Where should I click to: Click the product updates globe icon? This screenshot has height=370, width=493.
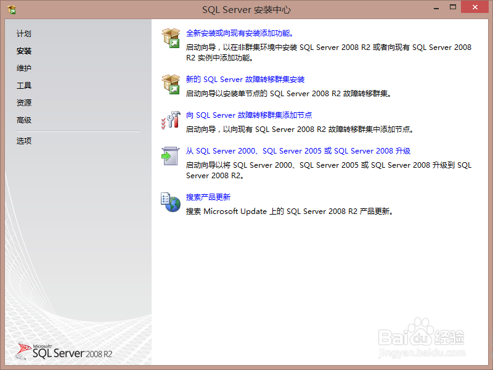[171, 202]
